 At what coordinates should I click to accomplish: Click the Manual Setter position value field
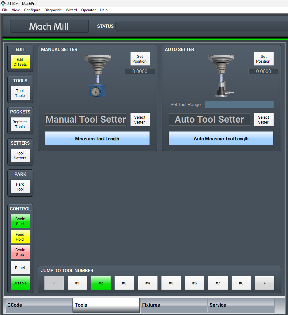tap(140, 71)
